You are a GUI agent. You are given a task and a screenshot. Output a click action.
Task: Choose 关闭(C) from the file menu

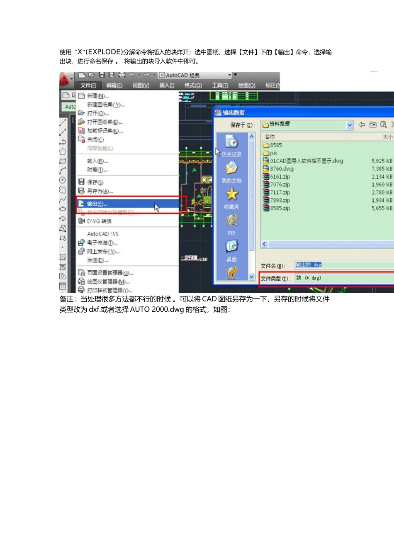[128, 139]
